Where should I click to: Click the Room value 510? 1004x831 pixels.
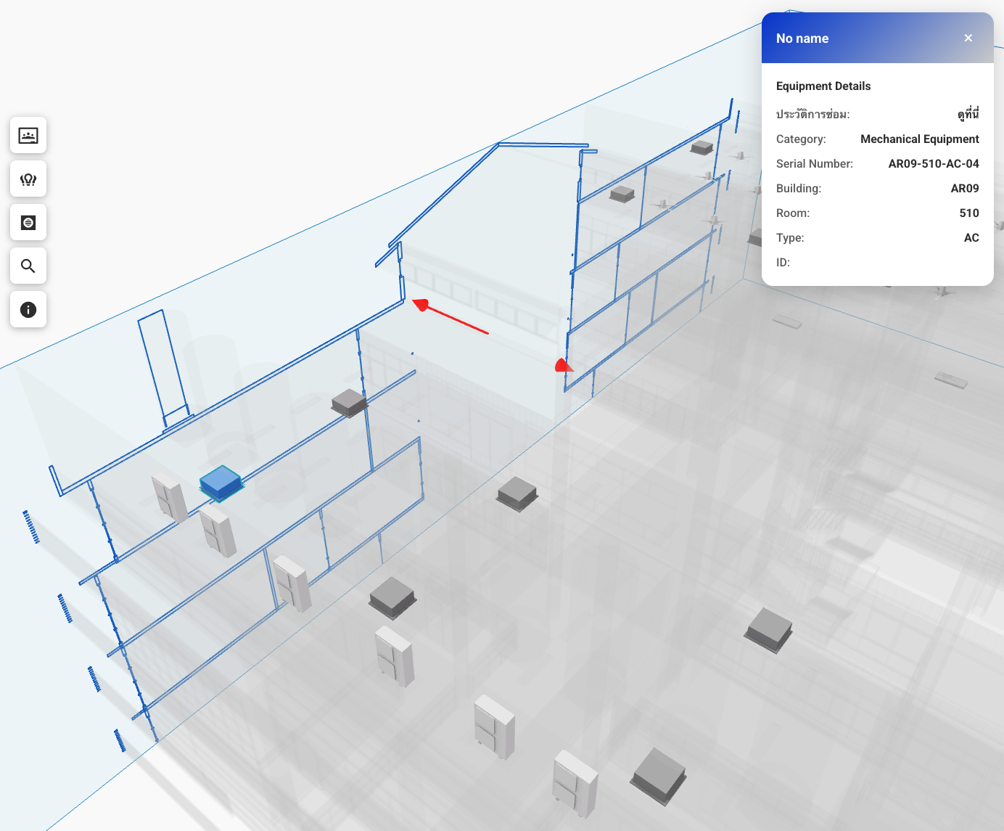(x=968, y=213)
